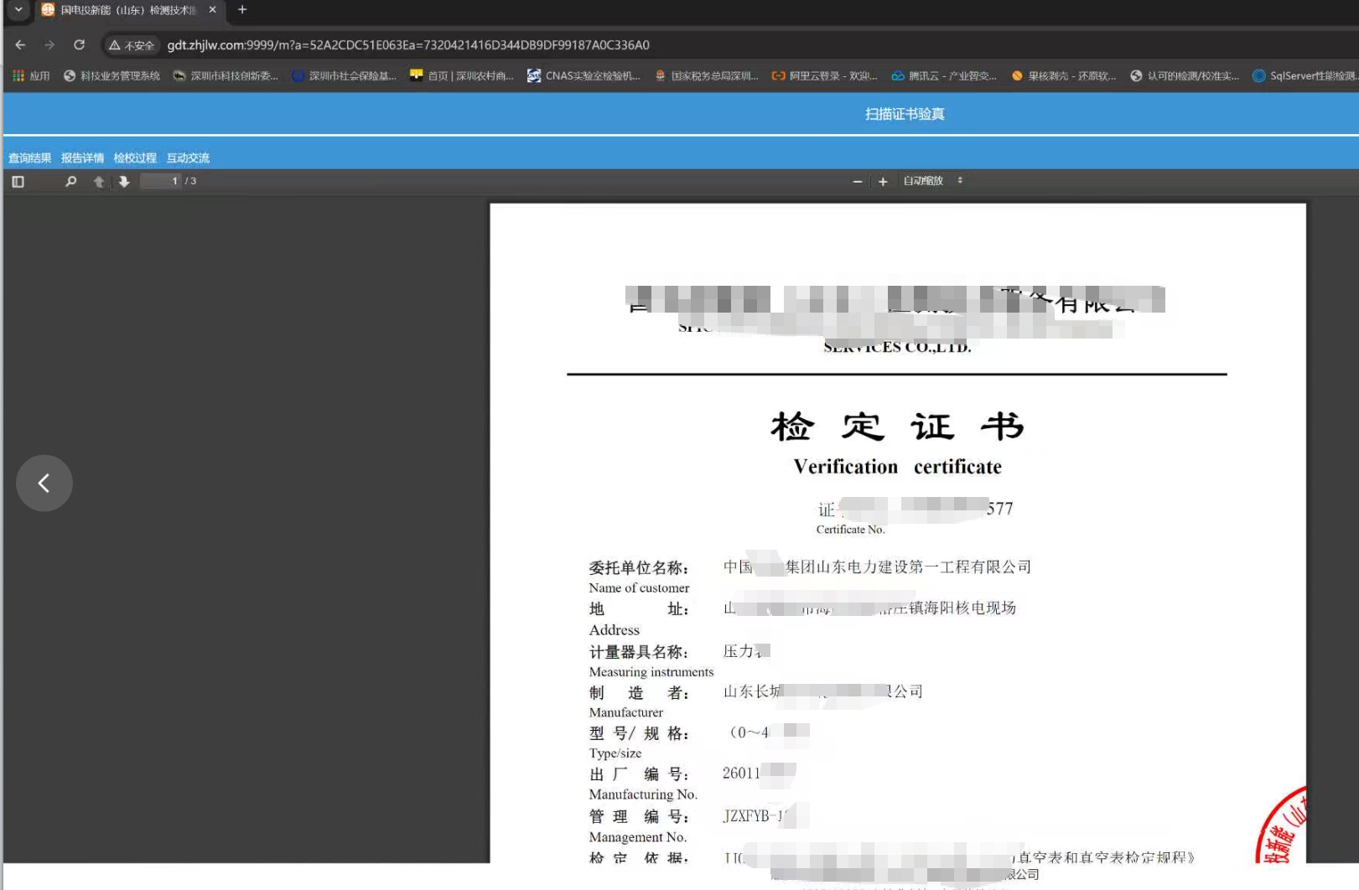Click the round left-chevron back button
The height and width of the screenshot is (890, 1359).
[x=44, y=483]
